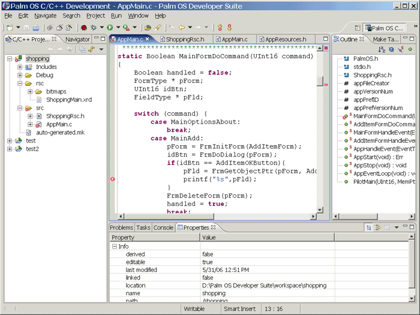Viewport: 420px width, 315px height.
Task: Open the Project menu
Action: coord(95,16)
